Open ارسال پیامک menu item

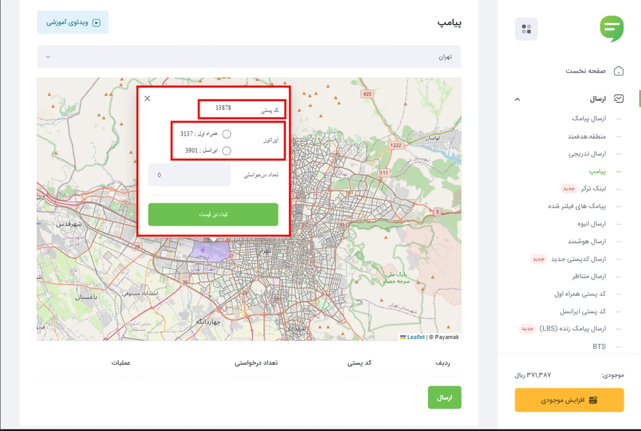589,118
